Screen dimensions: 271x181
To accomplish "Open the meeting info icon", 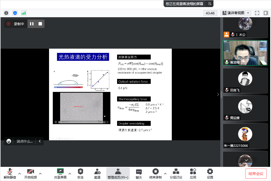I will coord(6,13).
